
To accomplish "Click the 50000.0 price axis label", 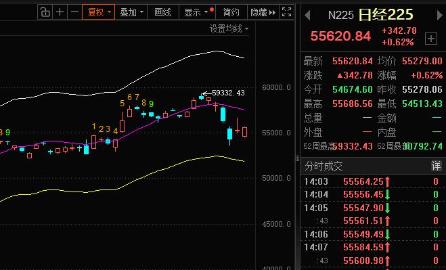I will [x=276, y=179].
